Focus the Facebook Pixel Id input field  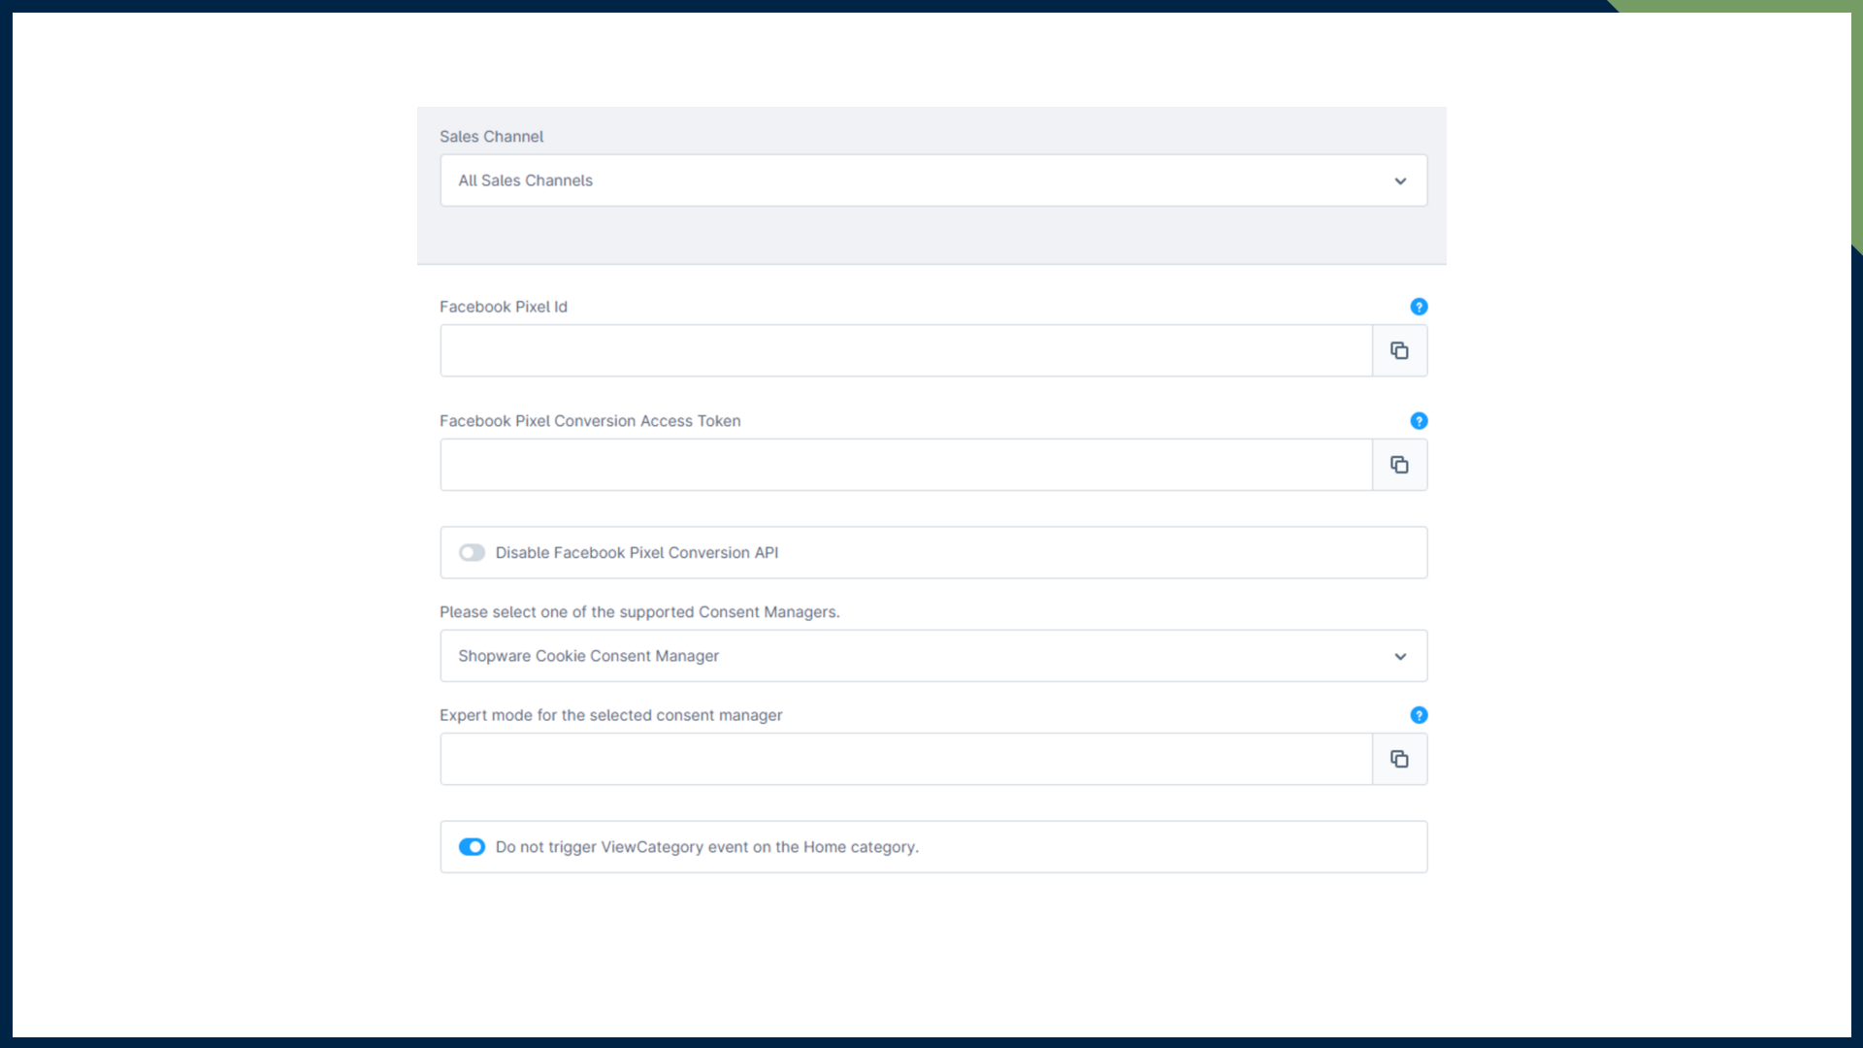click(905, 350)
